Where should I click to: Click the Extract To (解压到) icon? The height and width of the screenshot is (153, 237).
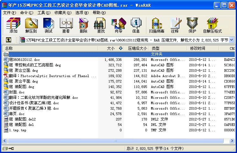(31, 25)
